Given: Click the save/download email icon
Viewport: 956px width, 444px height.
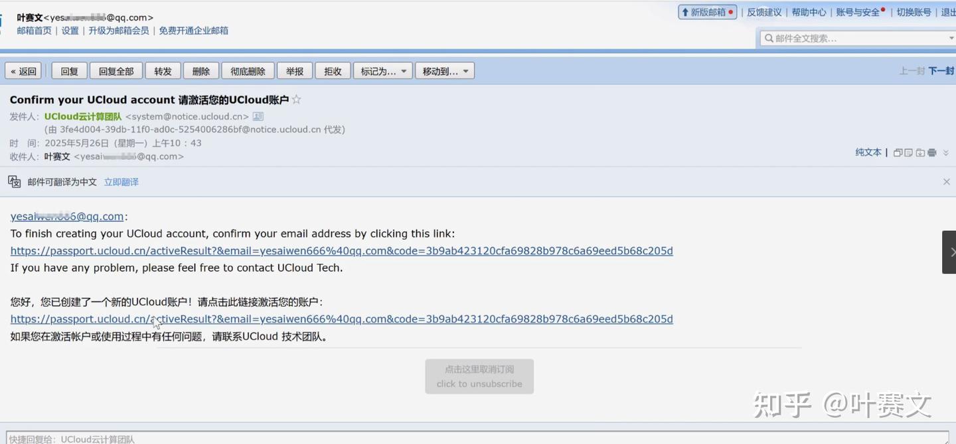Looking at the screenshot, I should [920, 153].
